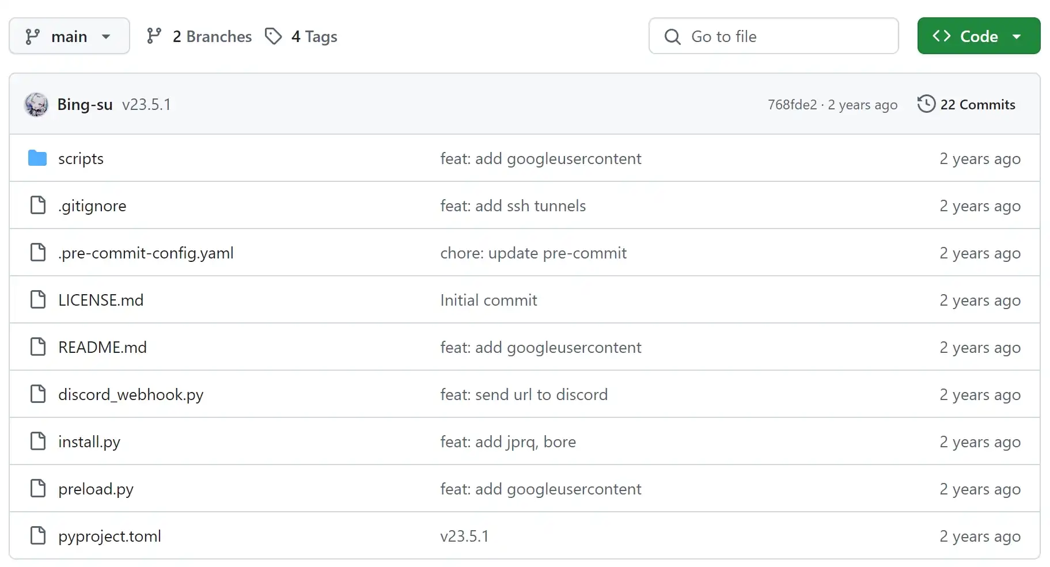
Task: Open discord_webhook.py file
Action: click(131, 394)
